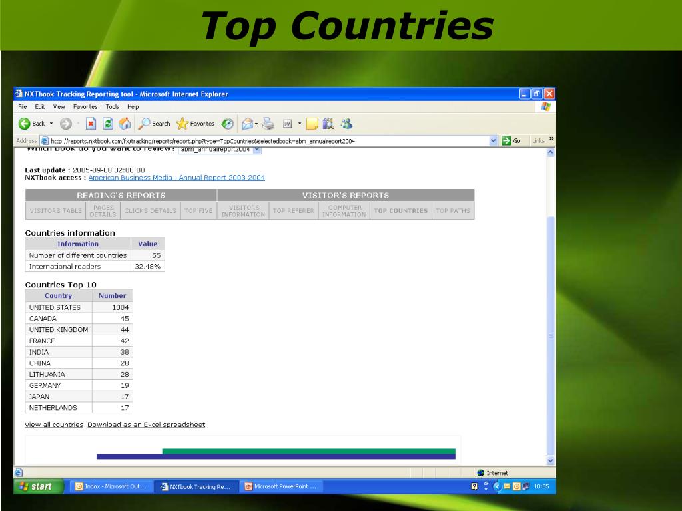
Task: Open the History icon
Action: 227,124
